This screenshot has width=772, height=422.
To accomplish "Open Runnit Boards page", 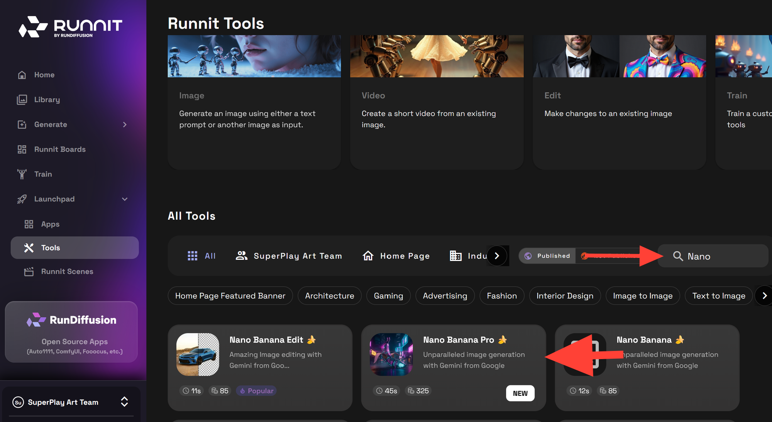I will [x=59, y=149].
